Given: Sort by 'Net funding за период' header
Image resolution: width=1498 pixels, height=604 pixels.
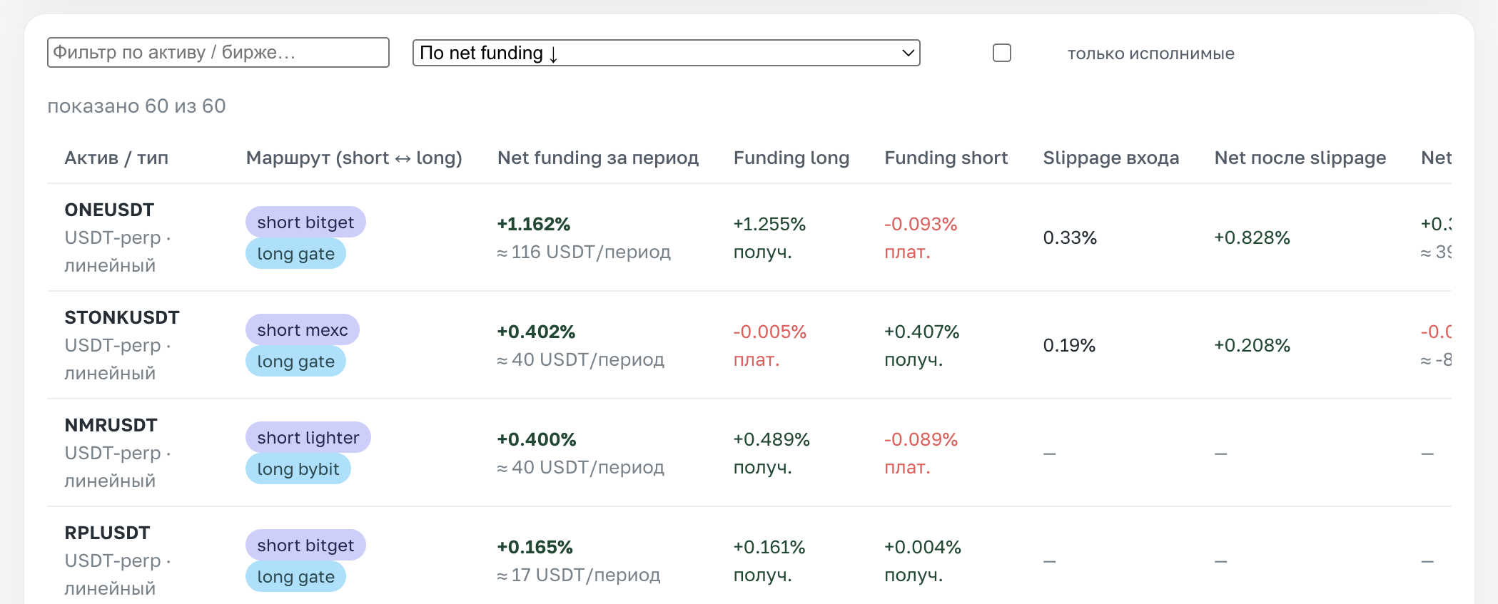Looking at the screenshot, I should (598, 158).
